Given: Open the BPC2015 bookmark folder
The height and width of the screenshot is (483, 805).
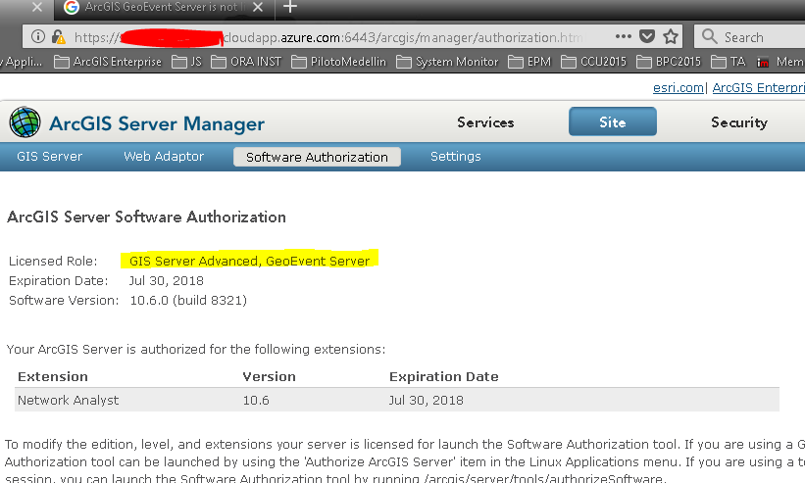Looking at the screenshot, I should click(x=669, y=62).
